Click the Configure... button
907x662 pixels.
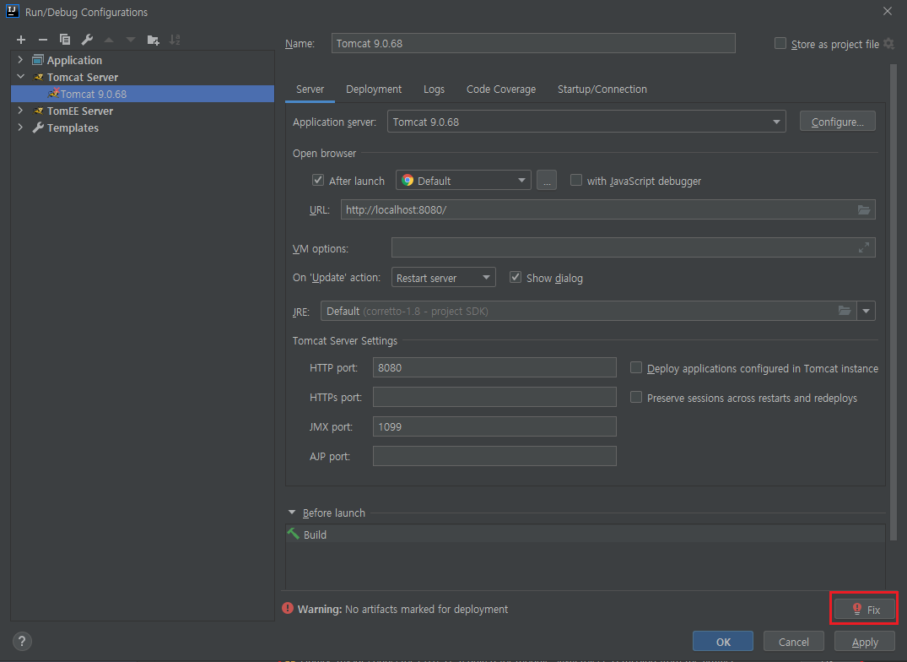click(x=837, y=122)
